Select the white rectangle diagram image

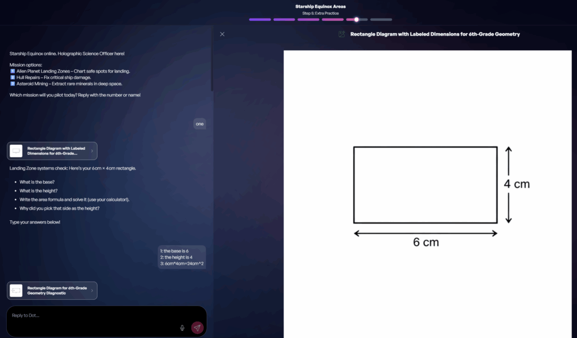pyautogui.click(x=425, y=185)
